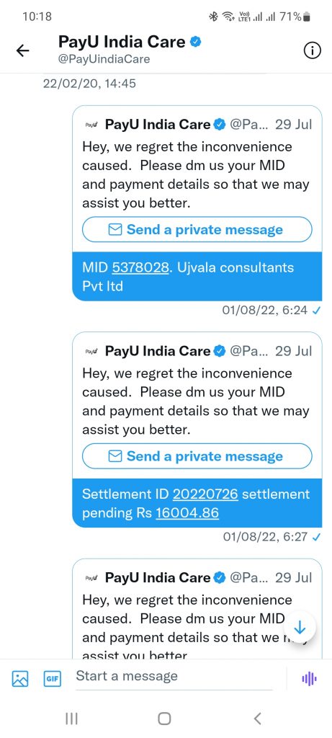This screenshot has width=332, height=738.
Task: Tap the Android recent apps navigation button
Action: pos(71,719)
